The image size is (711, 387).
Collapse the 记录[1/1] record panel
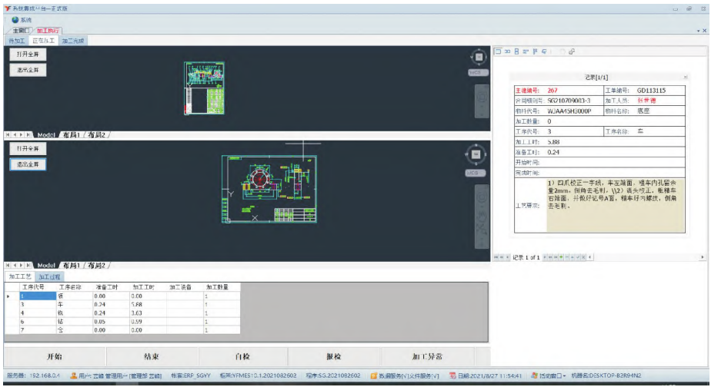(686, 78)
